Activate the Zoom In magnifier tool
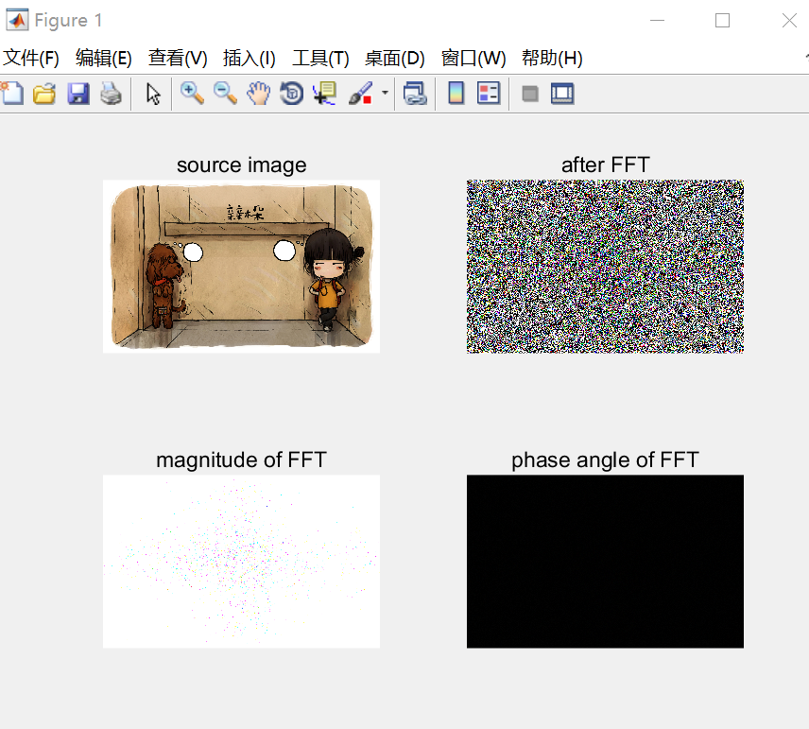This screenshot has width=809, height=729. click(192, 94)
